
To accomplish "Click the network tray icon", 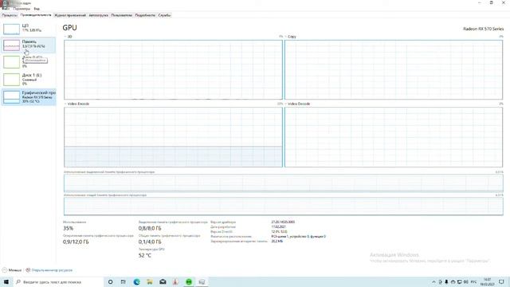I will (459, 281).
